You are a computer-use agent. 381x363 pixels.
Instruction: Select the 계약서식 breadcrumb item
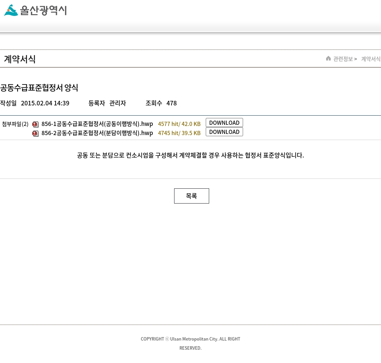click(370, 59)
